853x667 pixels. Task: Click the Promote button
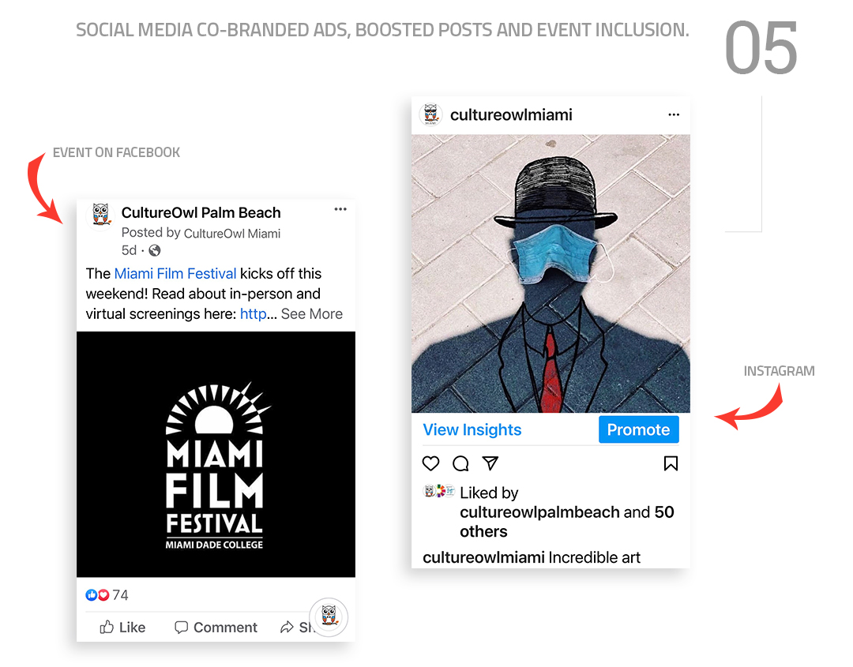(x=639, y=429)
